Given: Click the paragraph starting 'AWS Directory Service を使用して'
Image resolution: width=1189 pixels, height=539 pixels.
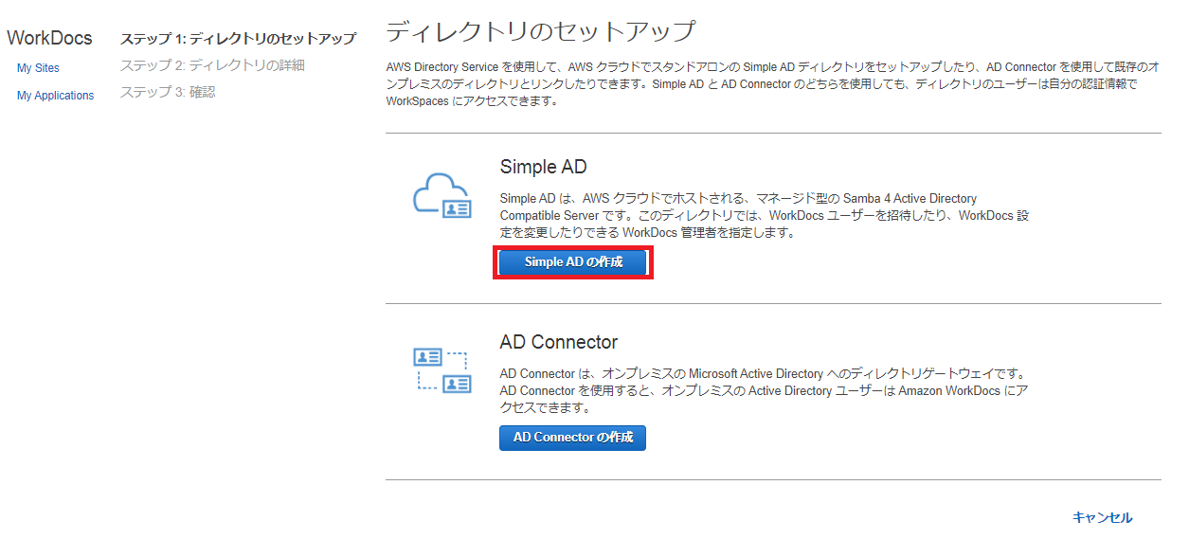Looking at the screenshot, I should (772, 84).
